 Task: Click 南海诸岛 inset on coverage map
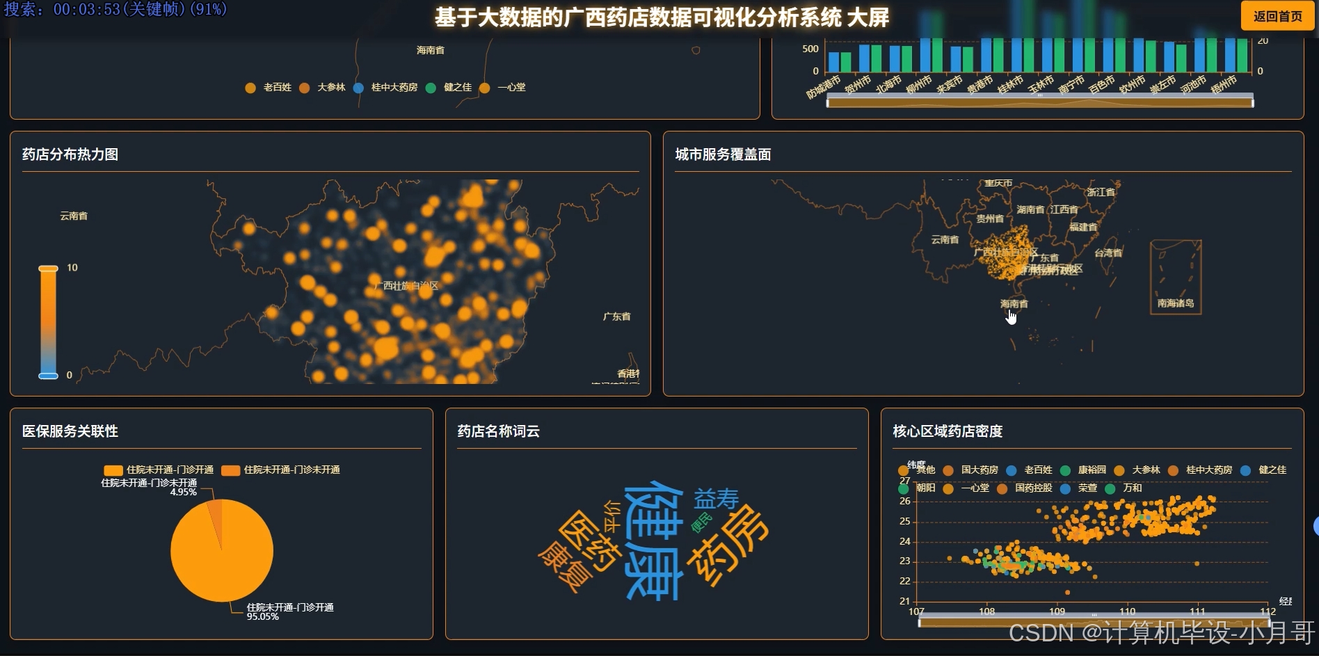(x=1176, y=277)
